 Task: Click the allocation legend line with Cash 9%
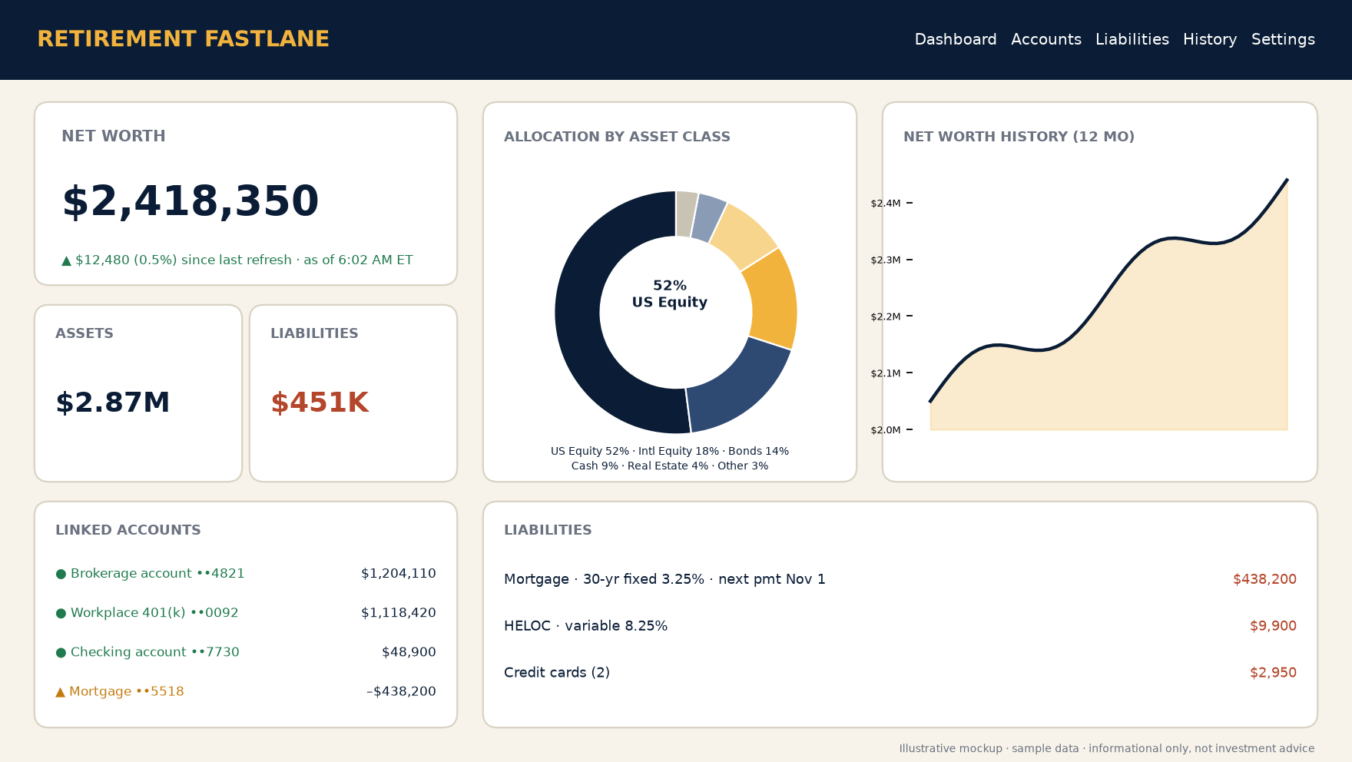click(x=670, y=466)
